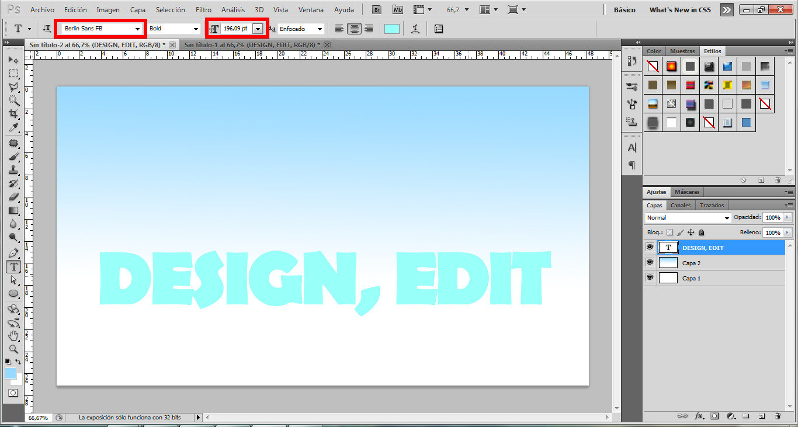The height and width of the screenshot is (427, 798).
Task: Open the text color swatch picker
Action: 391,28
